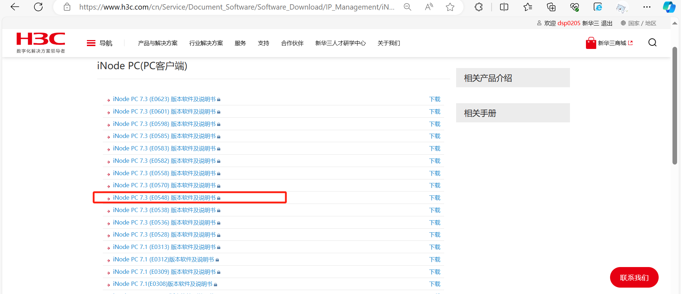Image resolution: width=681 pixels, height=294 pixels.
Task: Click the 联系我们 contact button
Action: point(634,277)
